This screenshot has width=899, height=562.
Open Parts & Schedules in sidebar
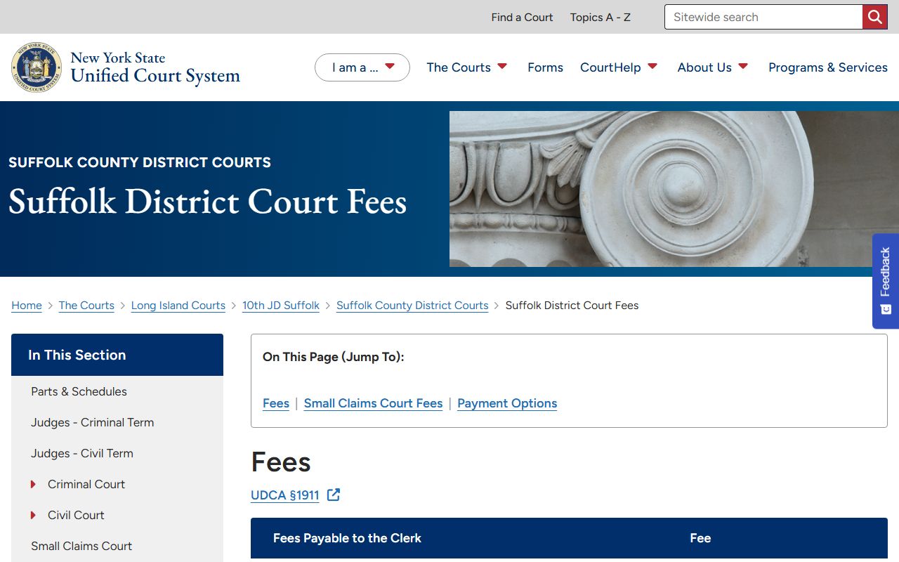tap(79, 391)
